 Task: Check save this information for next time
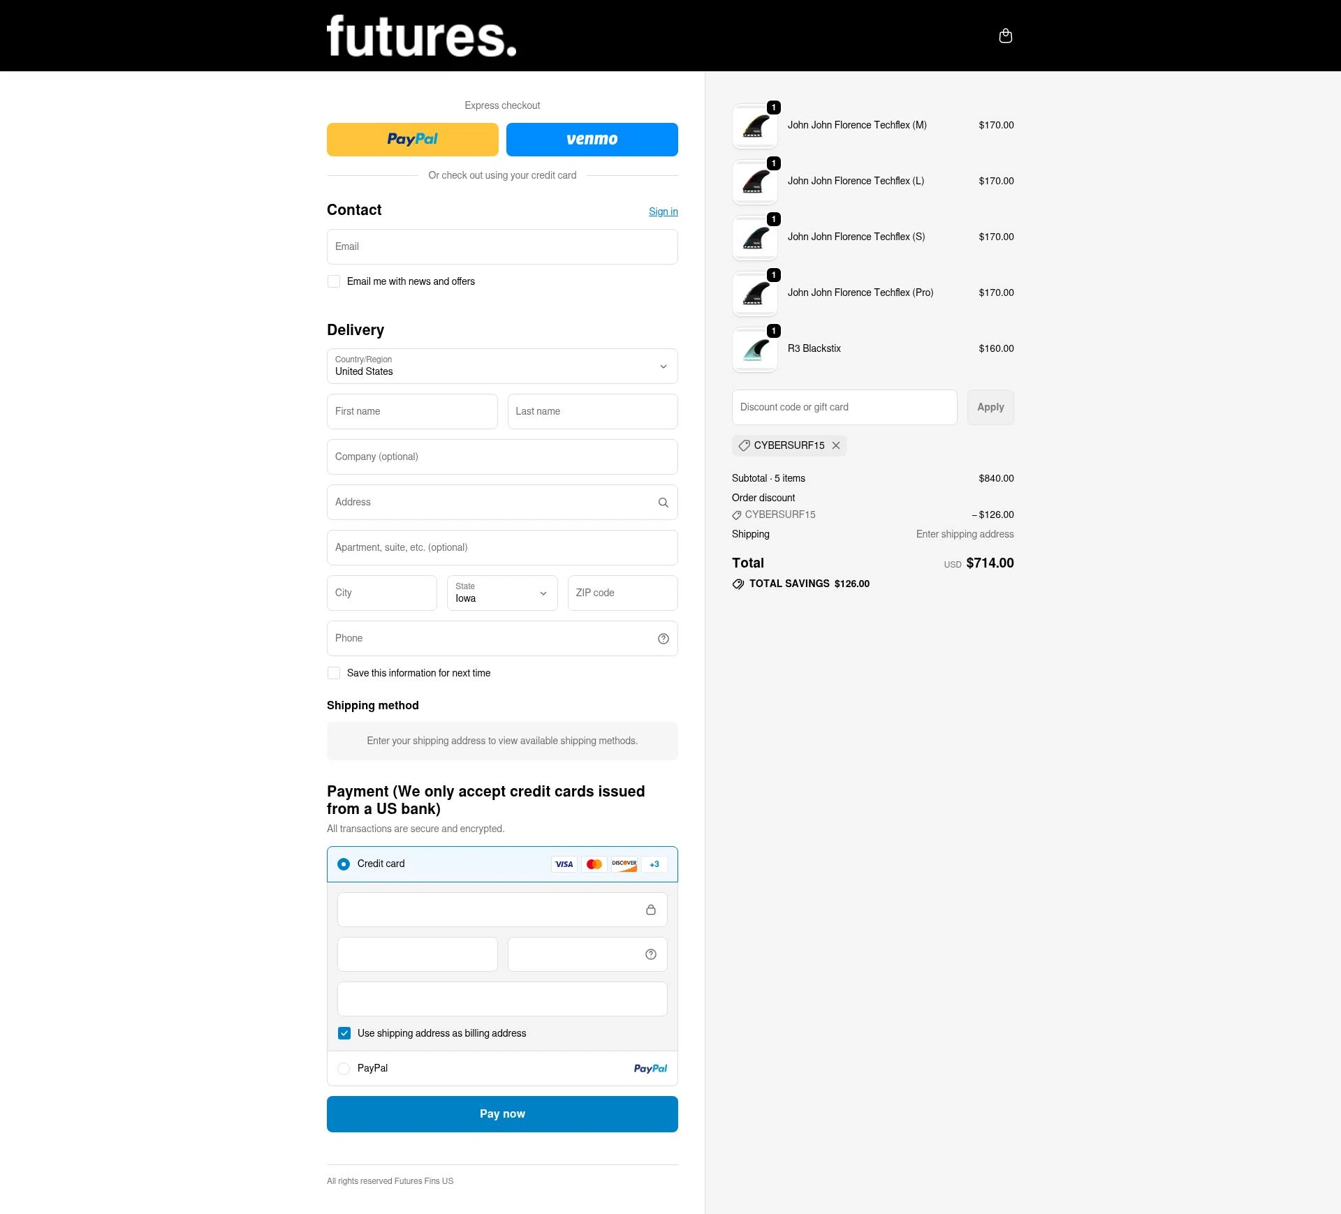[334, 673]
